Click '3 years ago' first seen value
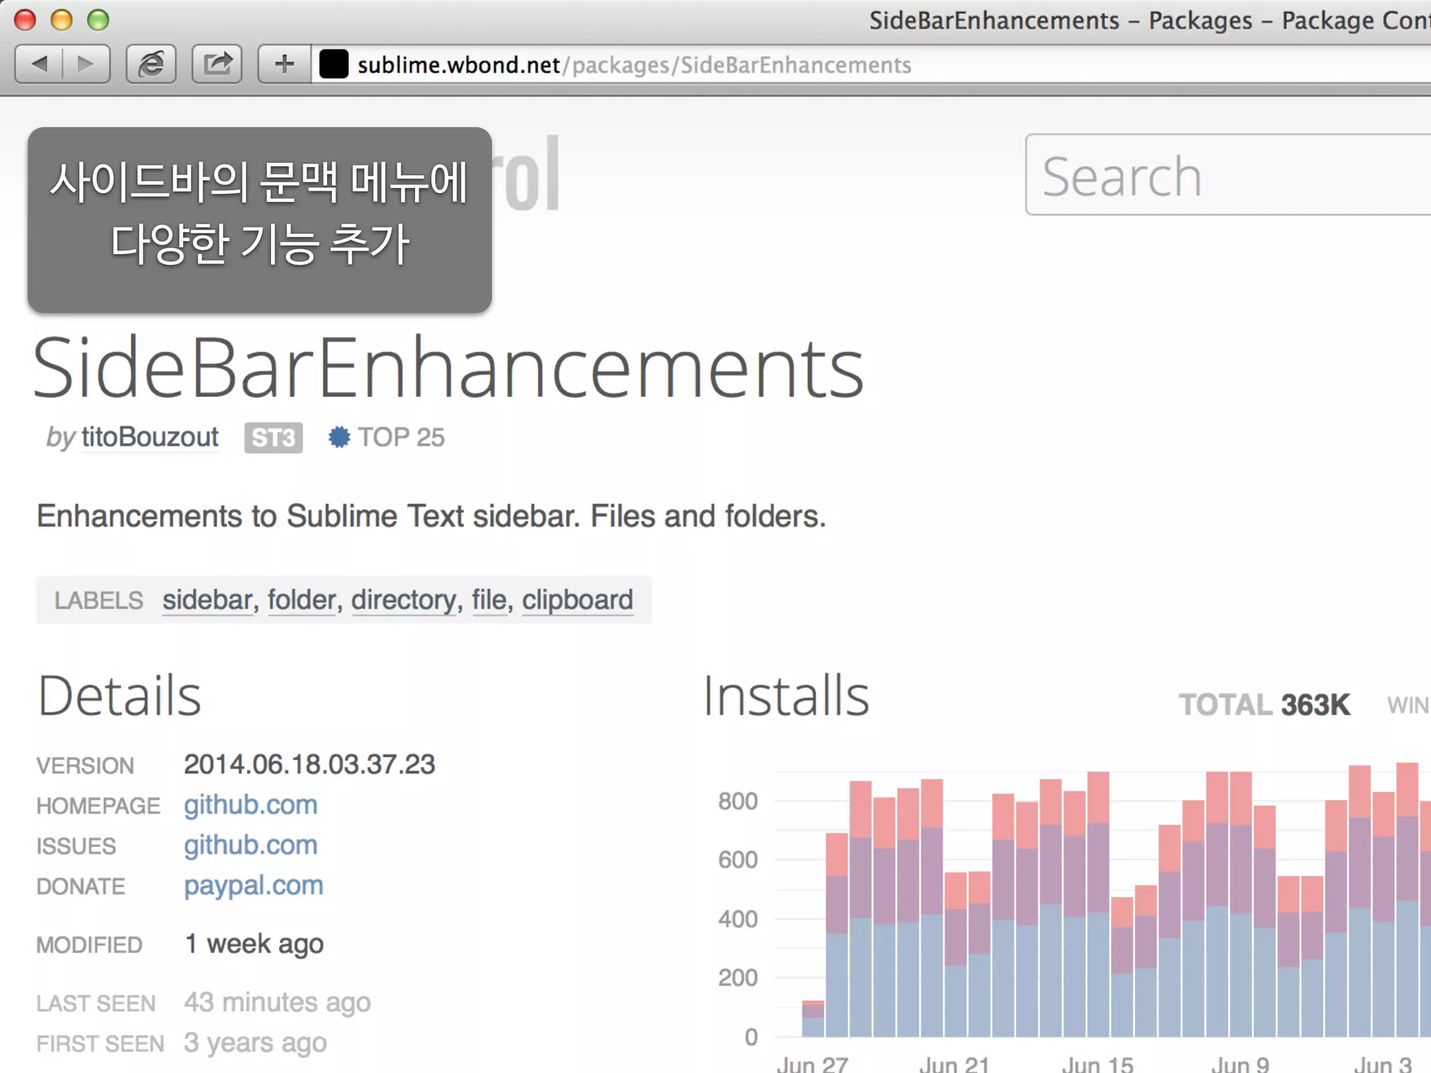Image resolution: width=1431 pixels, height=1073 pixels. [255, 1044]
